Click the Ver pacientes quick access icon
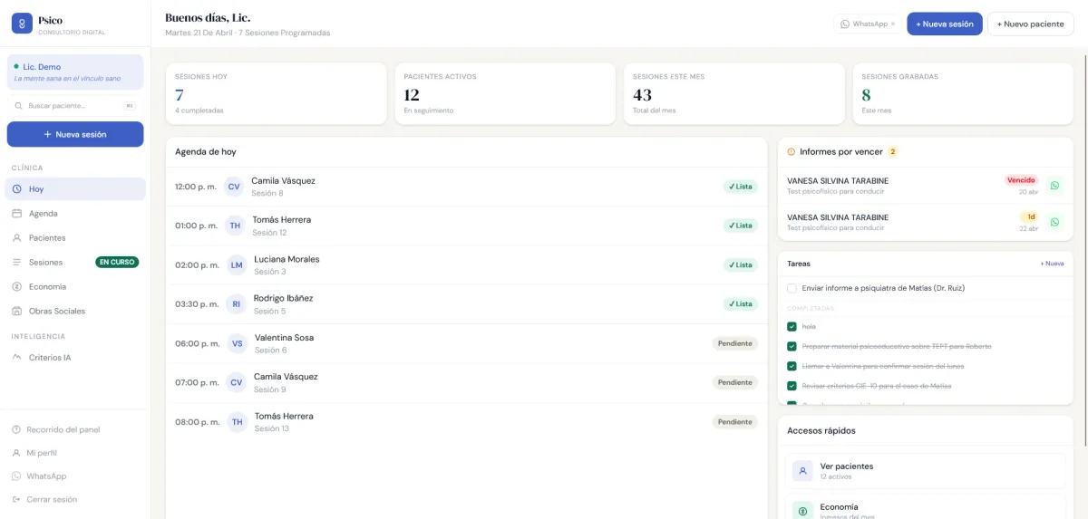The image size is (1088, 519). [802, 471]
